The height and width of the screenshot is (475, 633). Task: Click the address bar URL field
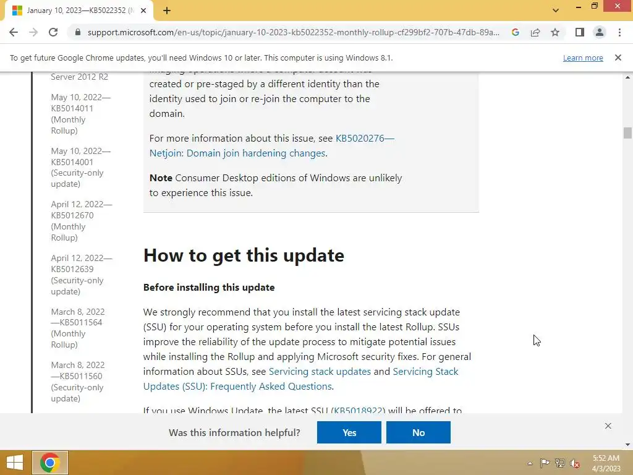tap(294, 32)
